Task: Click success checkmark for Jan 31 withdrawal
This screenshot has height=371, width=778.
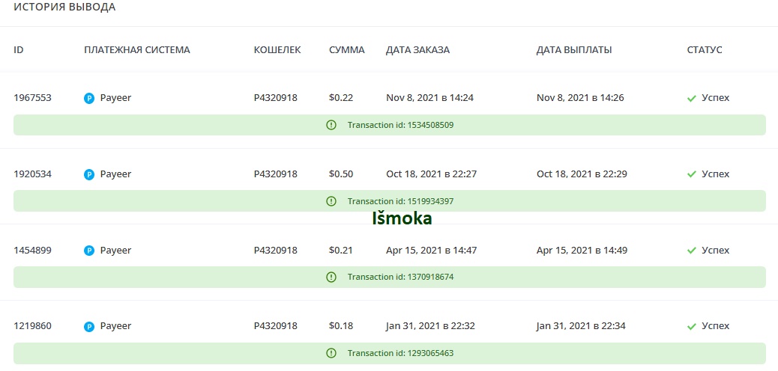Action: (692, 326)
